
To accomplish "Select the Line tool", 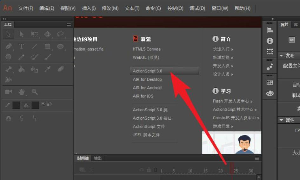I will click(x=35, y=46).
